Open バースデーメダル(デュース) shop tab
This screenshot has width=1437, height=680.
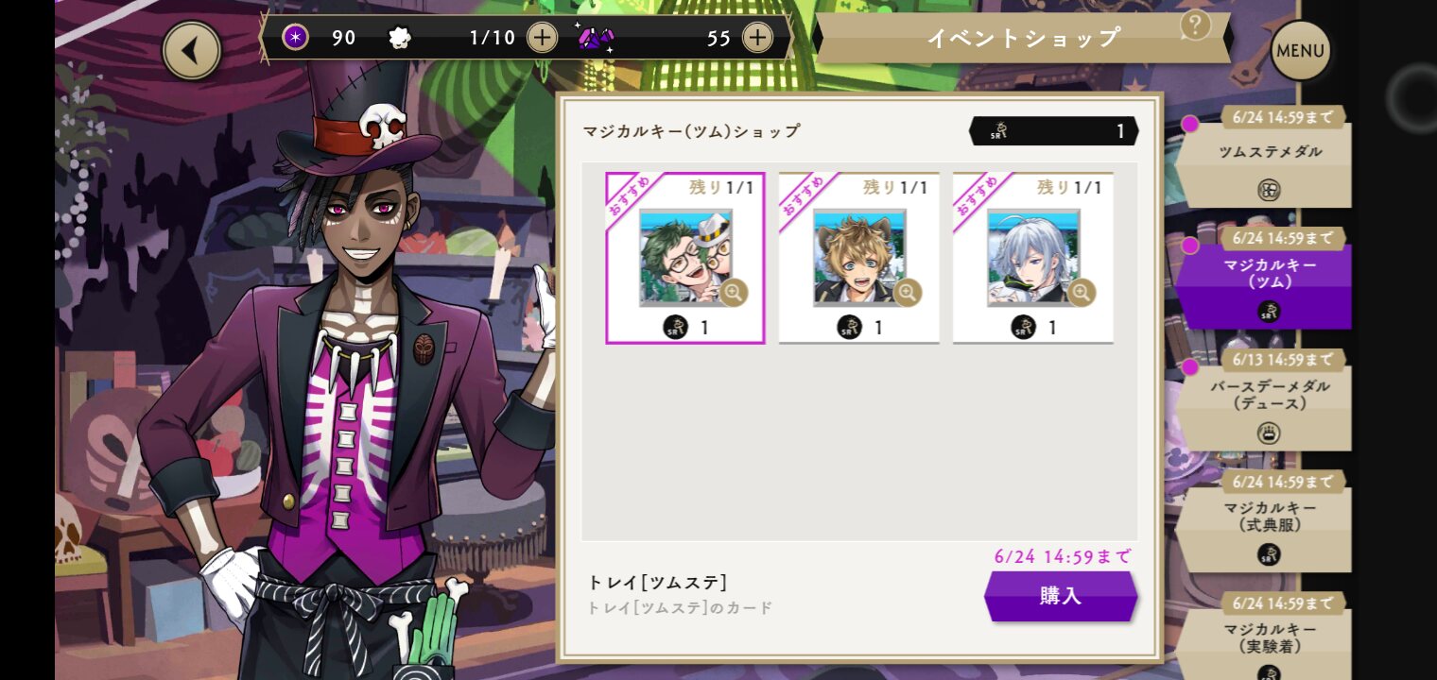[x=1264, y=400]
